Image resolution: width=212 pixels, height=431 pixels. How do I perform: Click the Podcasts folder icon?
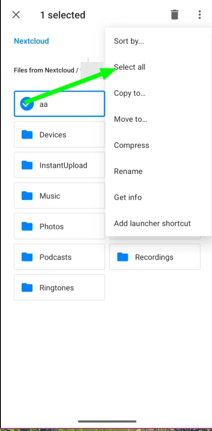[27, 257]
